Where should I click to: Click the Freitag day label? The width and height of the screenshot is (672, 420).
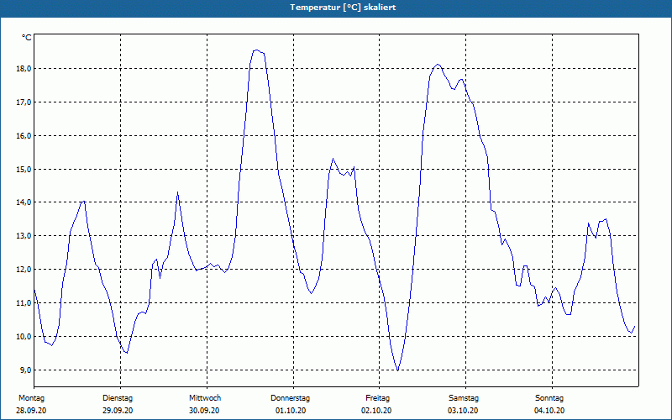pos(377,398)
